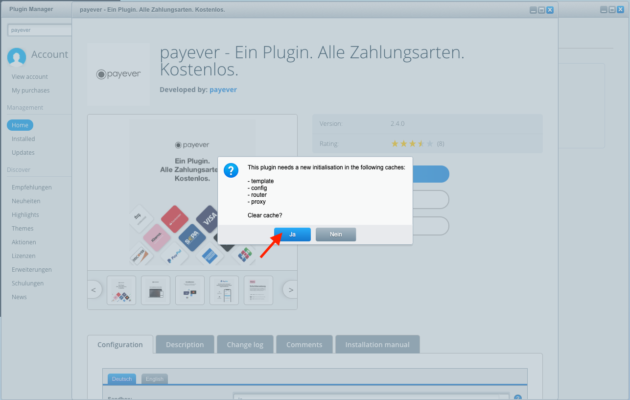Click the blue question mark dialog icon
The width and height of the screenshot is (630, 400).
[231, 170]
